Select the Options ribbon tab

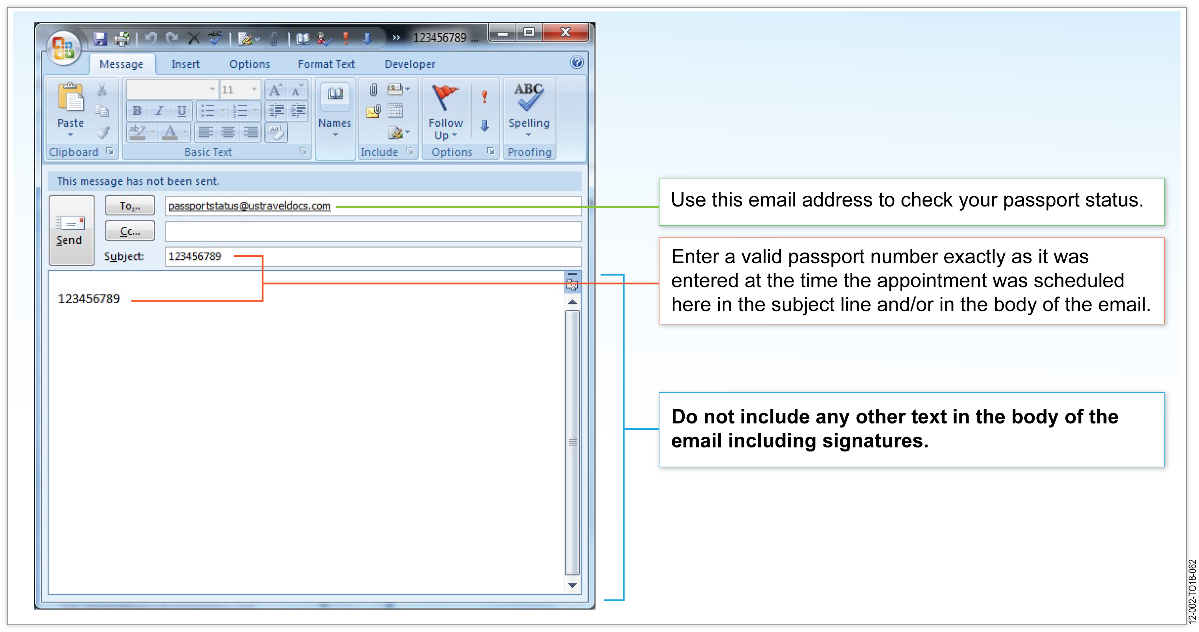click(x=248, y=64)
